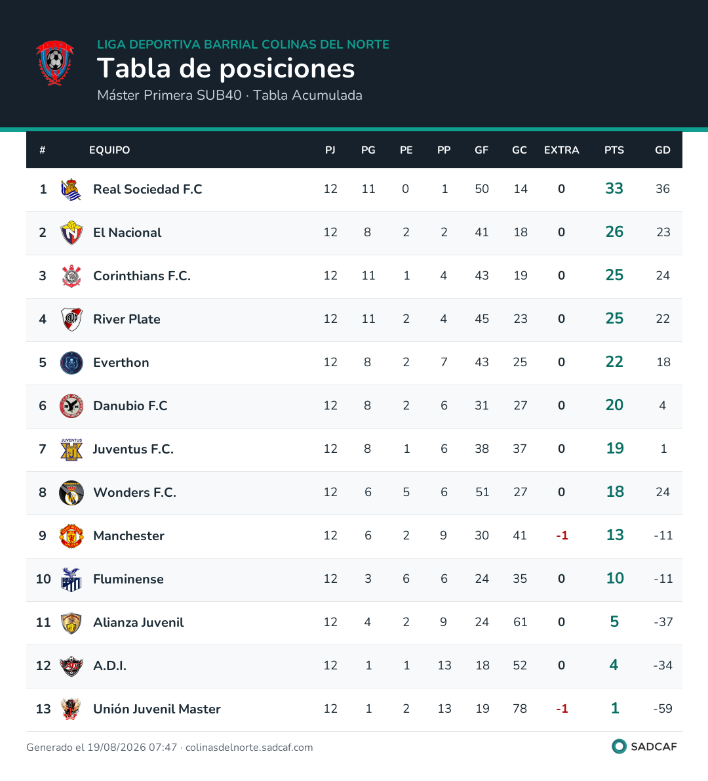Click River Plate shield icon
Screen dimensions: 708x781
[71, 319]
